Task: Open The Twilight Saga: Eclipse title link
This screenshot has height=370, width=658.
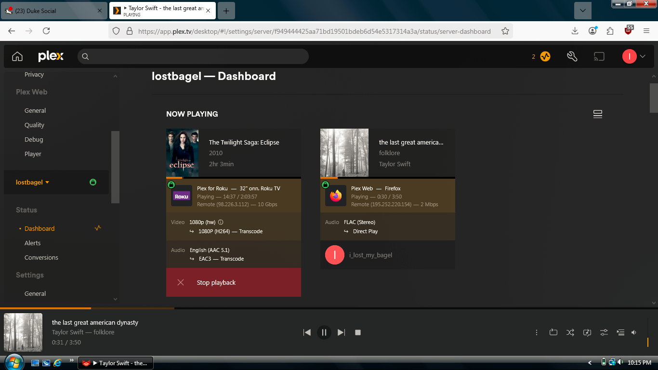Action: (244, 142)
